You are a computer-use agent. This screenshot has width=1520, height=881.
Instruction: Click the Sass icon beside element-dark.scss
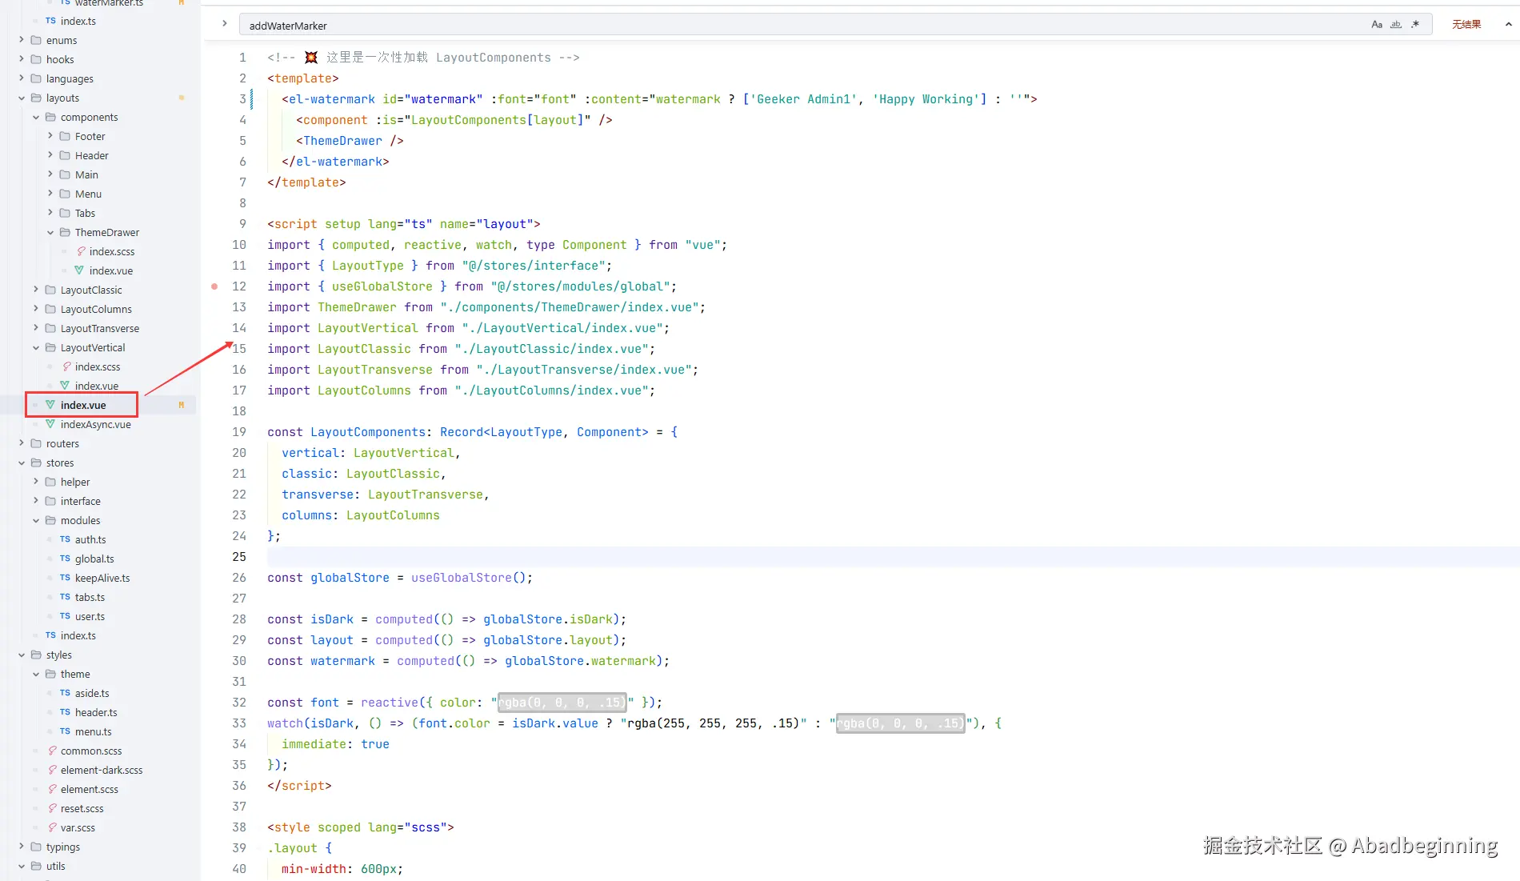(x=52, y=770)
